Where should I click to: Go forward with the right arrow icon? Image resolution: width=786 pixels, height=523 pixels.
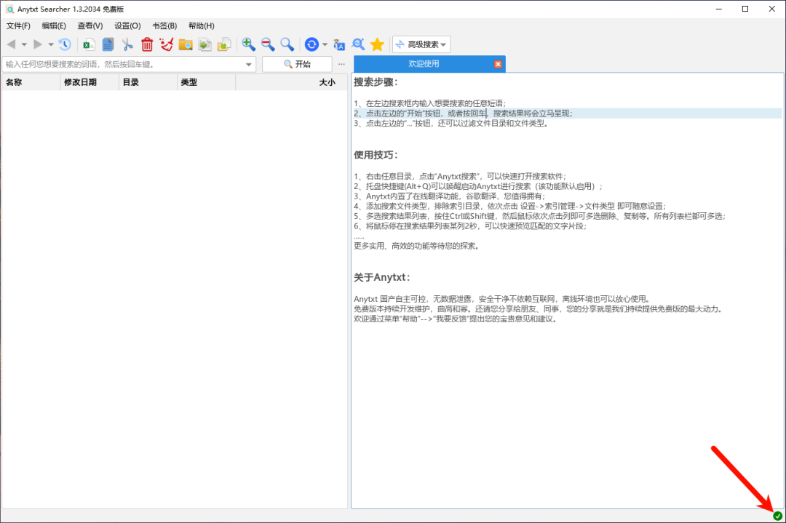pos(38,44)
